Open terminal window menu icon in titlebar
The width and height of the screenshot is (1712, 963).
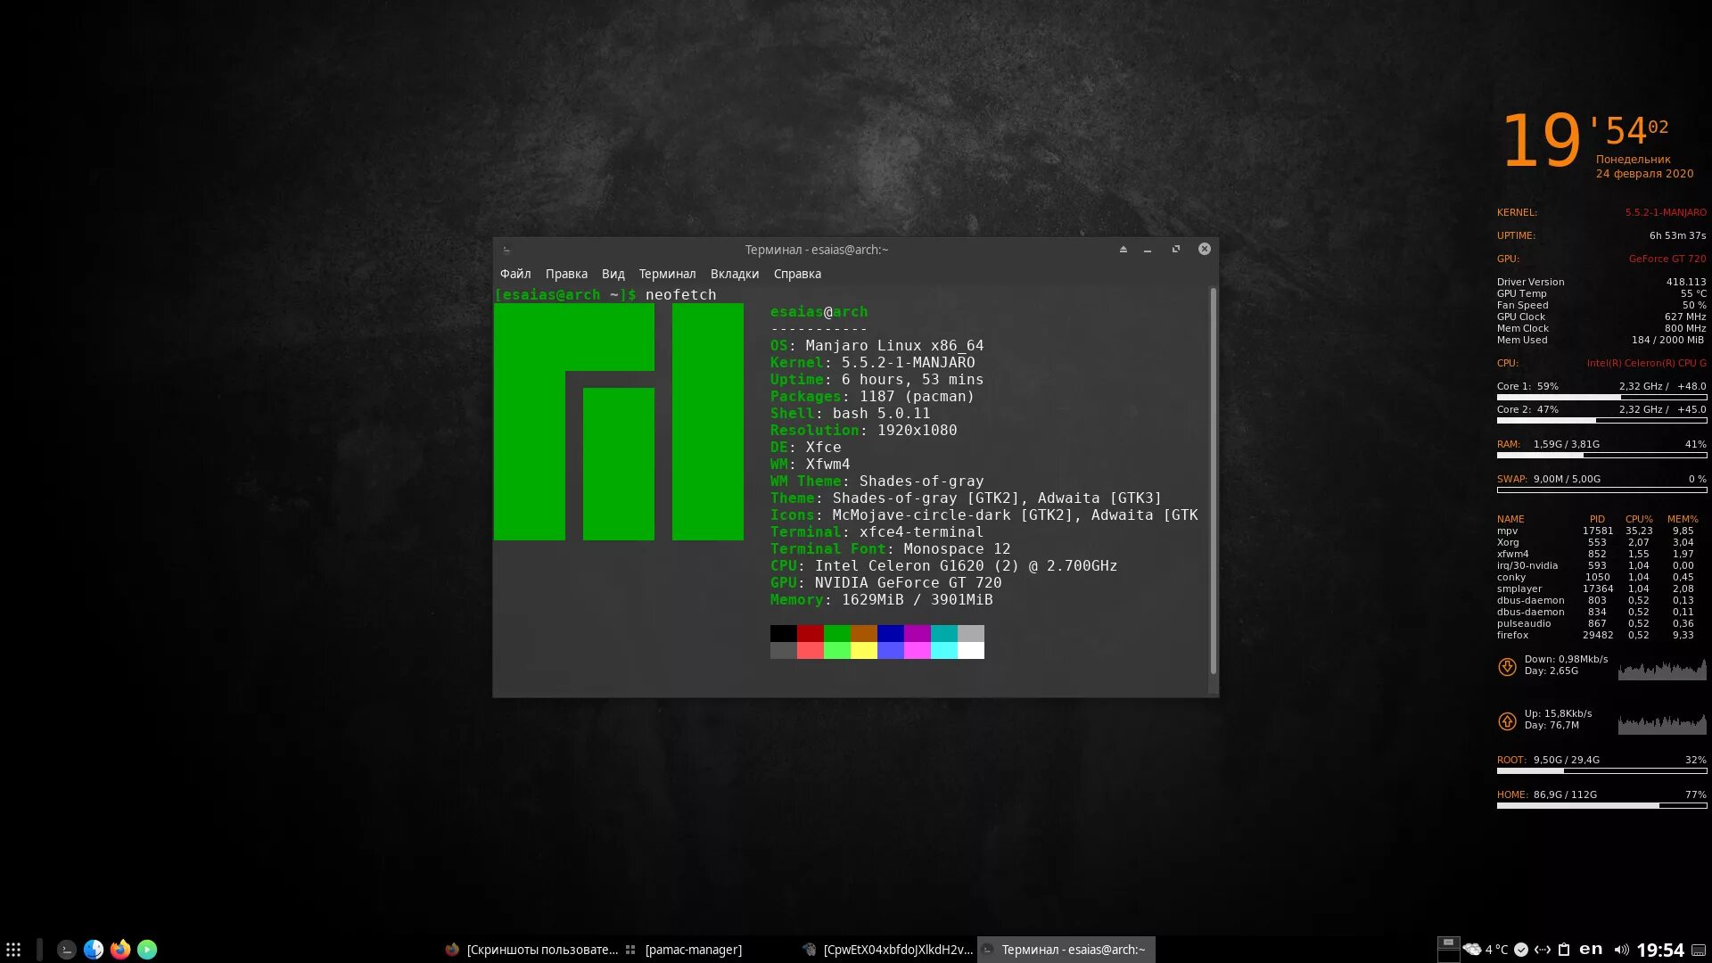coord(506,250)
